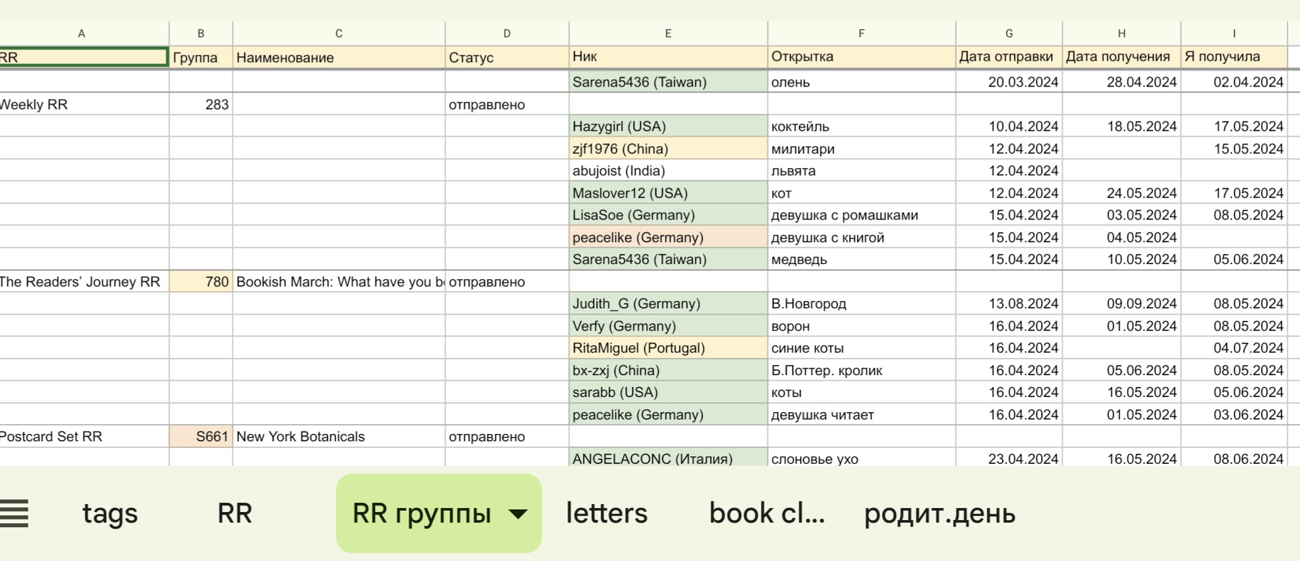Screen dimensions: 1300x561
Task: Select the Bookish March name cell
Action: [339, 282]
